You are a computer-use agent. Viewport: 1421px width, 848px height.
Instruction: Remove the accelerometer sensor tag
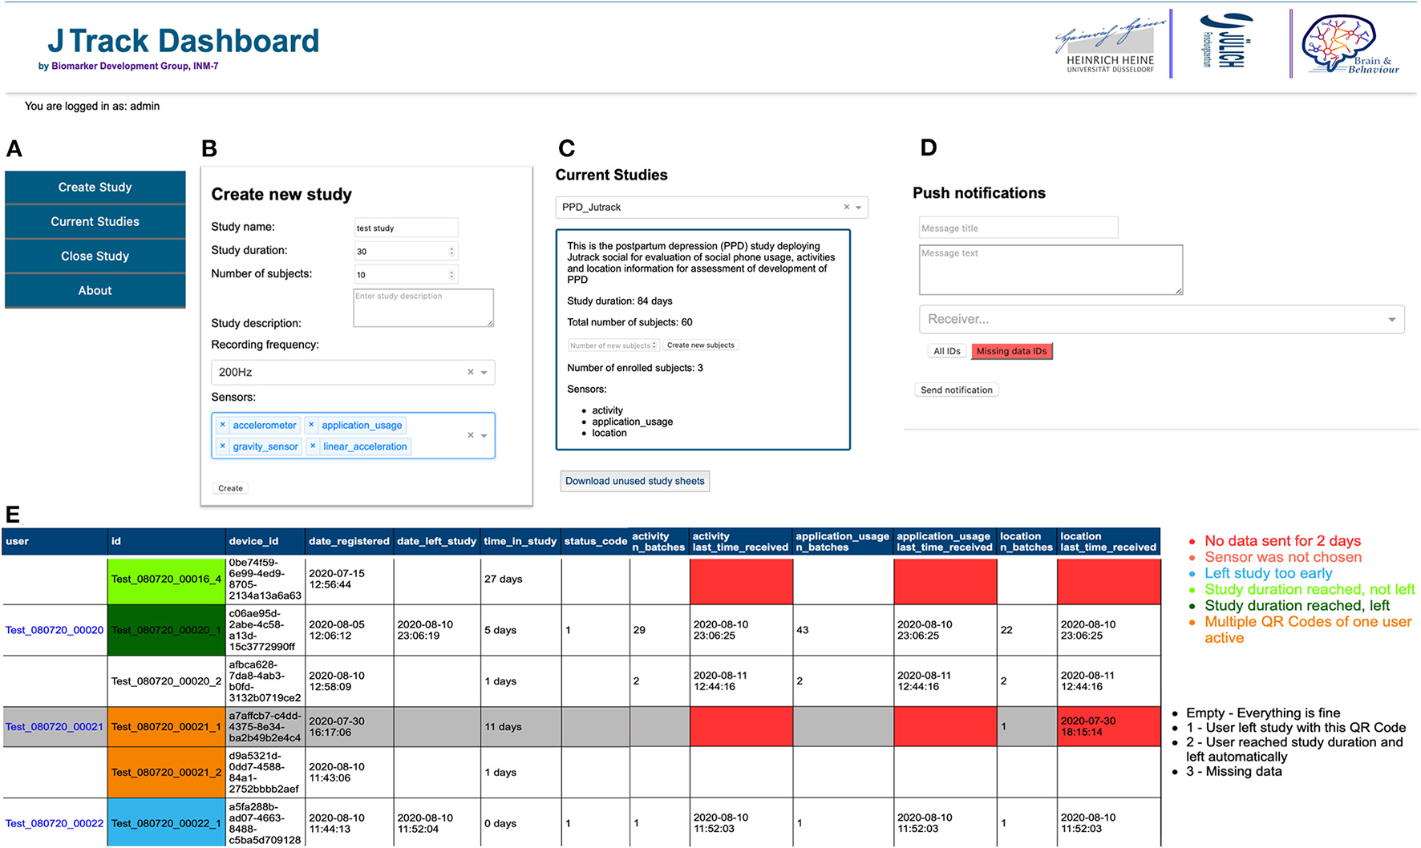tap(223, 425)
